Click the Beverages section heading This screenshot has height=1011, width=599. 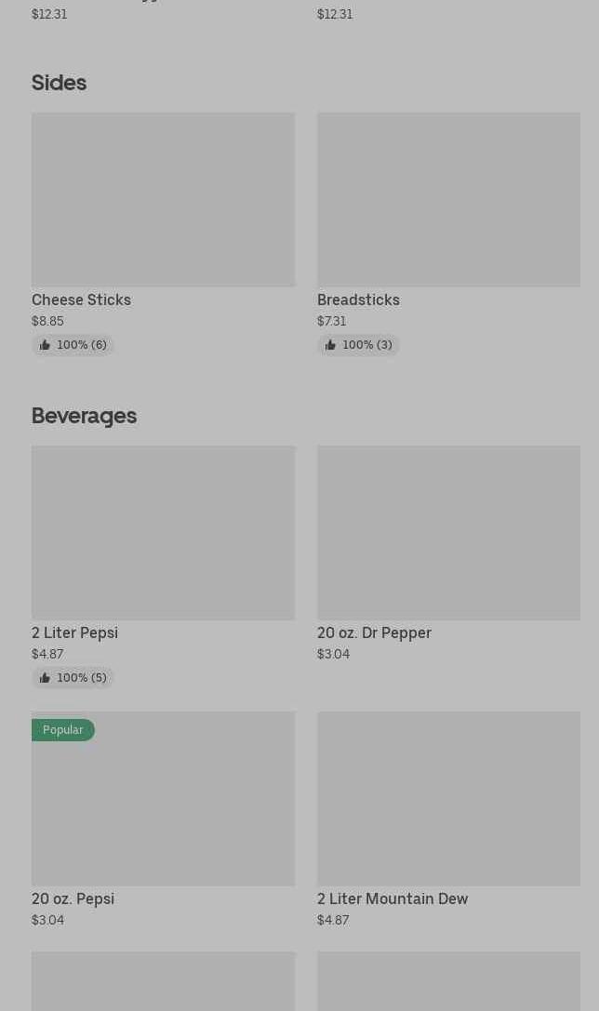(x=84, y=415)
